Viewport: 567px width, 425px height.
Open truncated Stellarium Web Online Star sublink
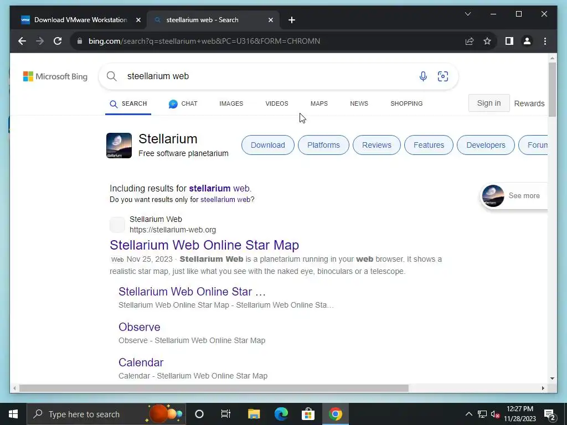[192, 292]
